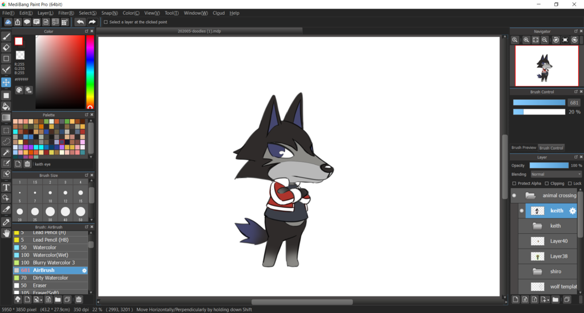Open AirBrush settings gear icon

tap(84, 271)
